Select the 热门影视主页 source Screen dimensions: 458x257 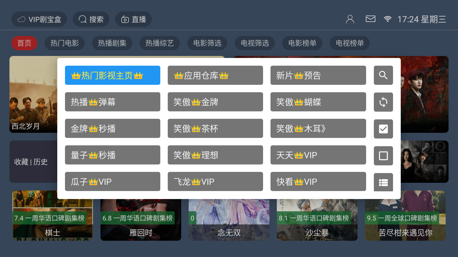(112, 75)
